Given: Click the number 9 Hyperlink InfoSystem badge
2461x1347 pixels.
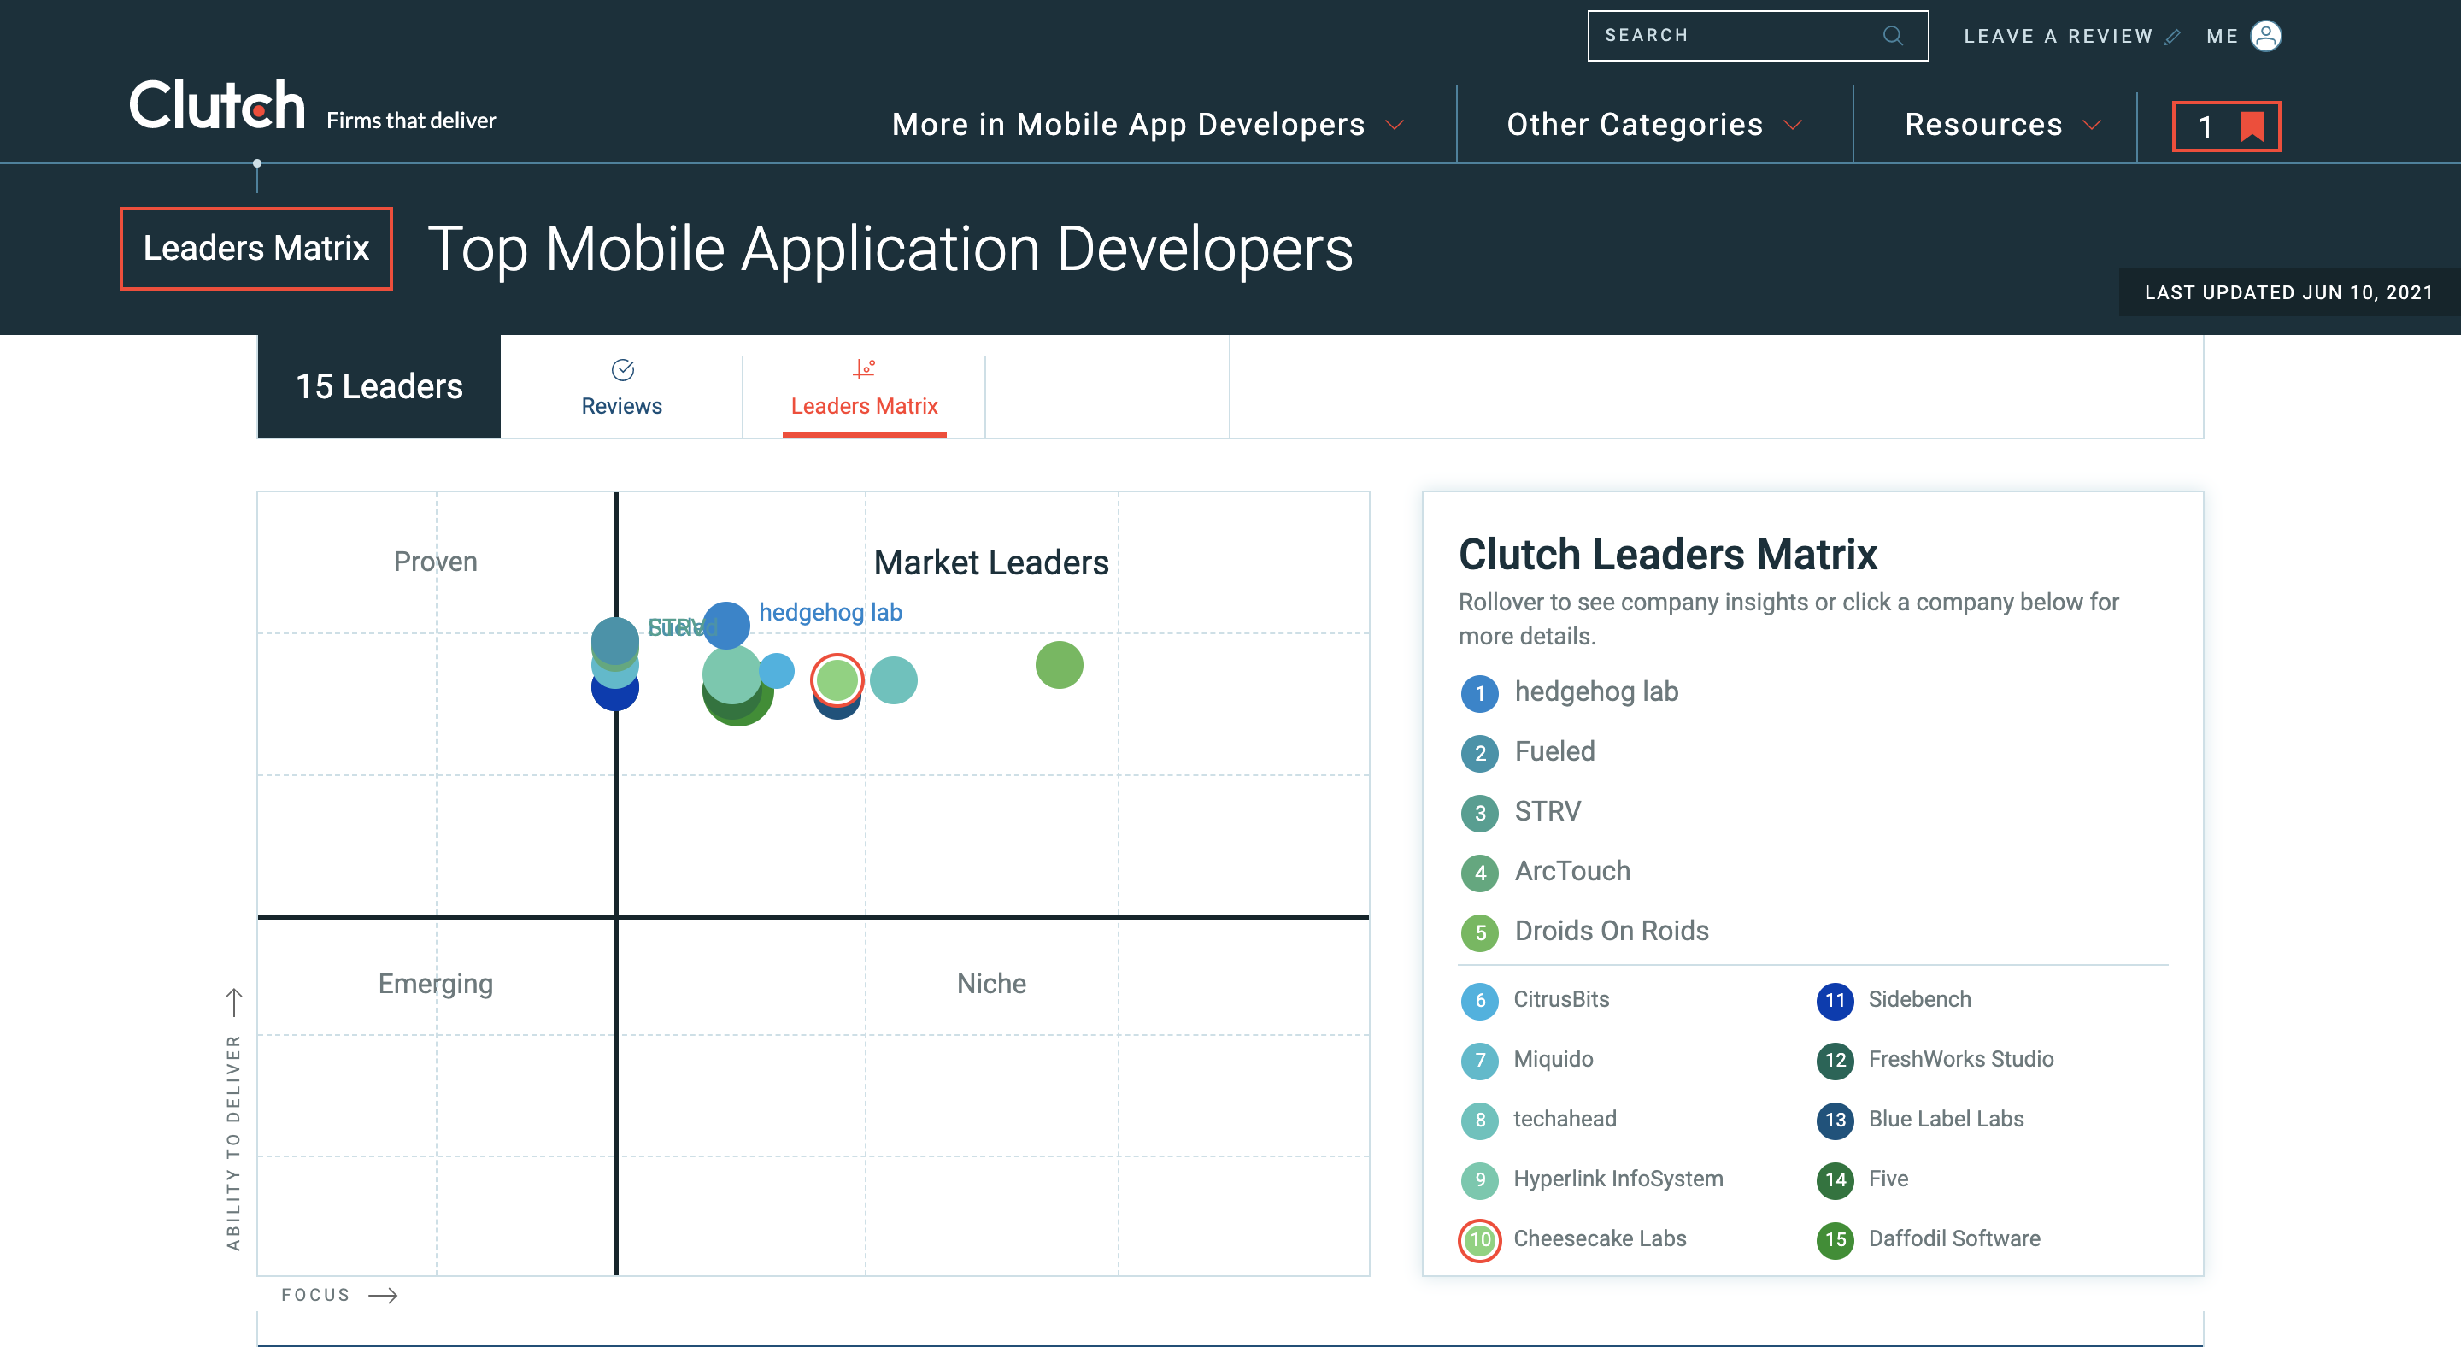Looking at the screenshot, I should [1479, 1179].
